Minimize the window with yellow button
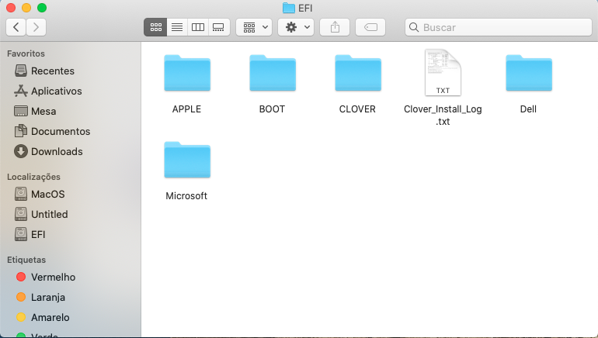 pyautogui.click(x=26, y=8)
